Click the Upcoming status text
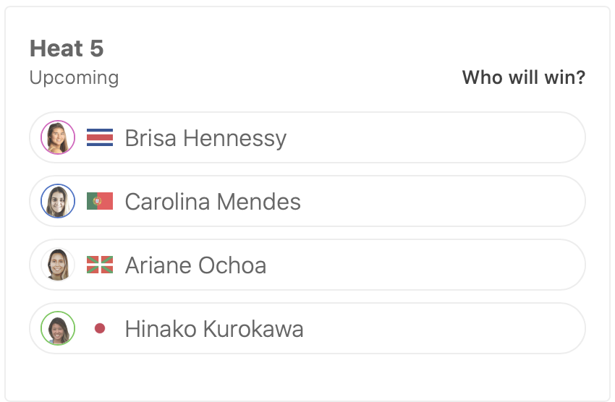The height and width of the screenshot is (402, 615). tap(74, 77)
